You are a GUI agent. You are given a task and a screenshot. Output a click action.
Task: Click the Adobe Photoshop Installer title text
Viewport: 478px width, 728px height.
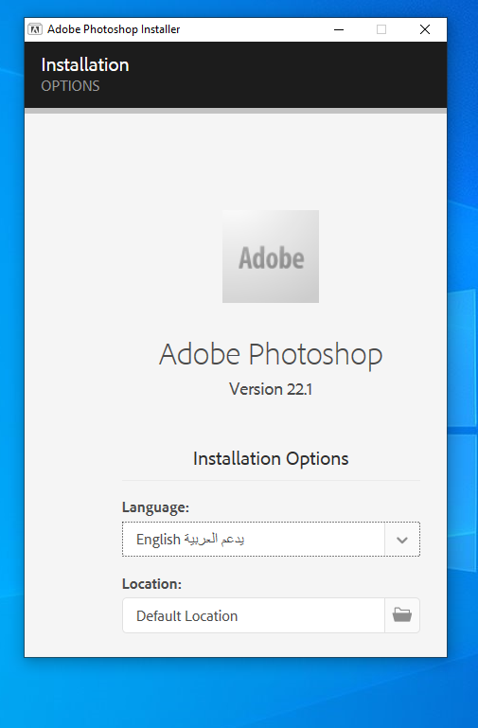tap(114, 29)
